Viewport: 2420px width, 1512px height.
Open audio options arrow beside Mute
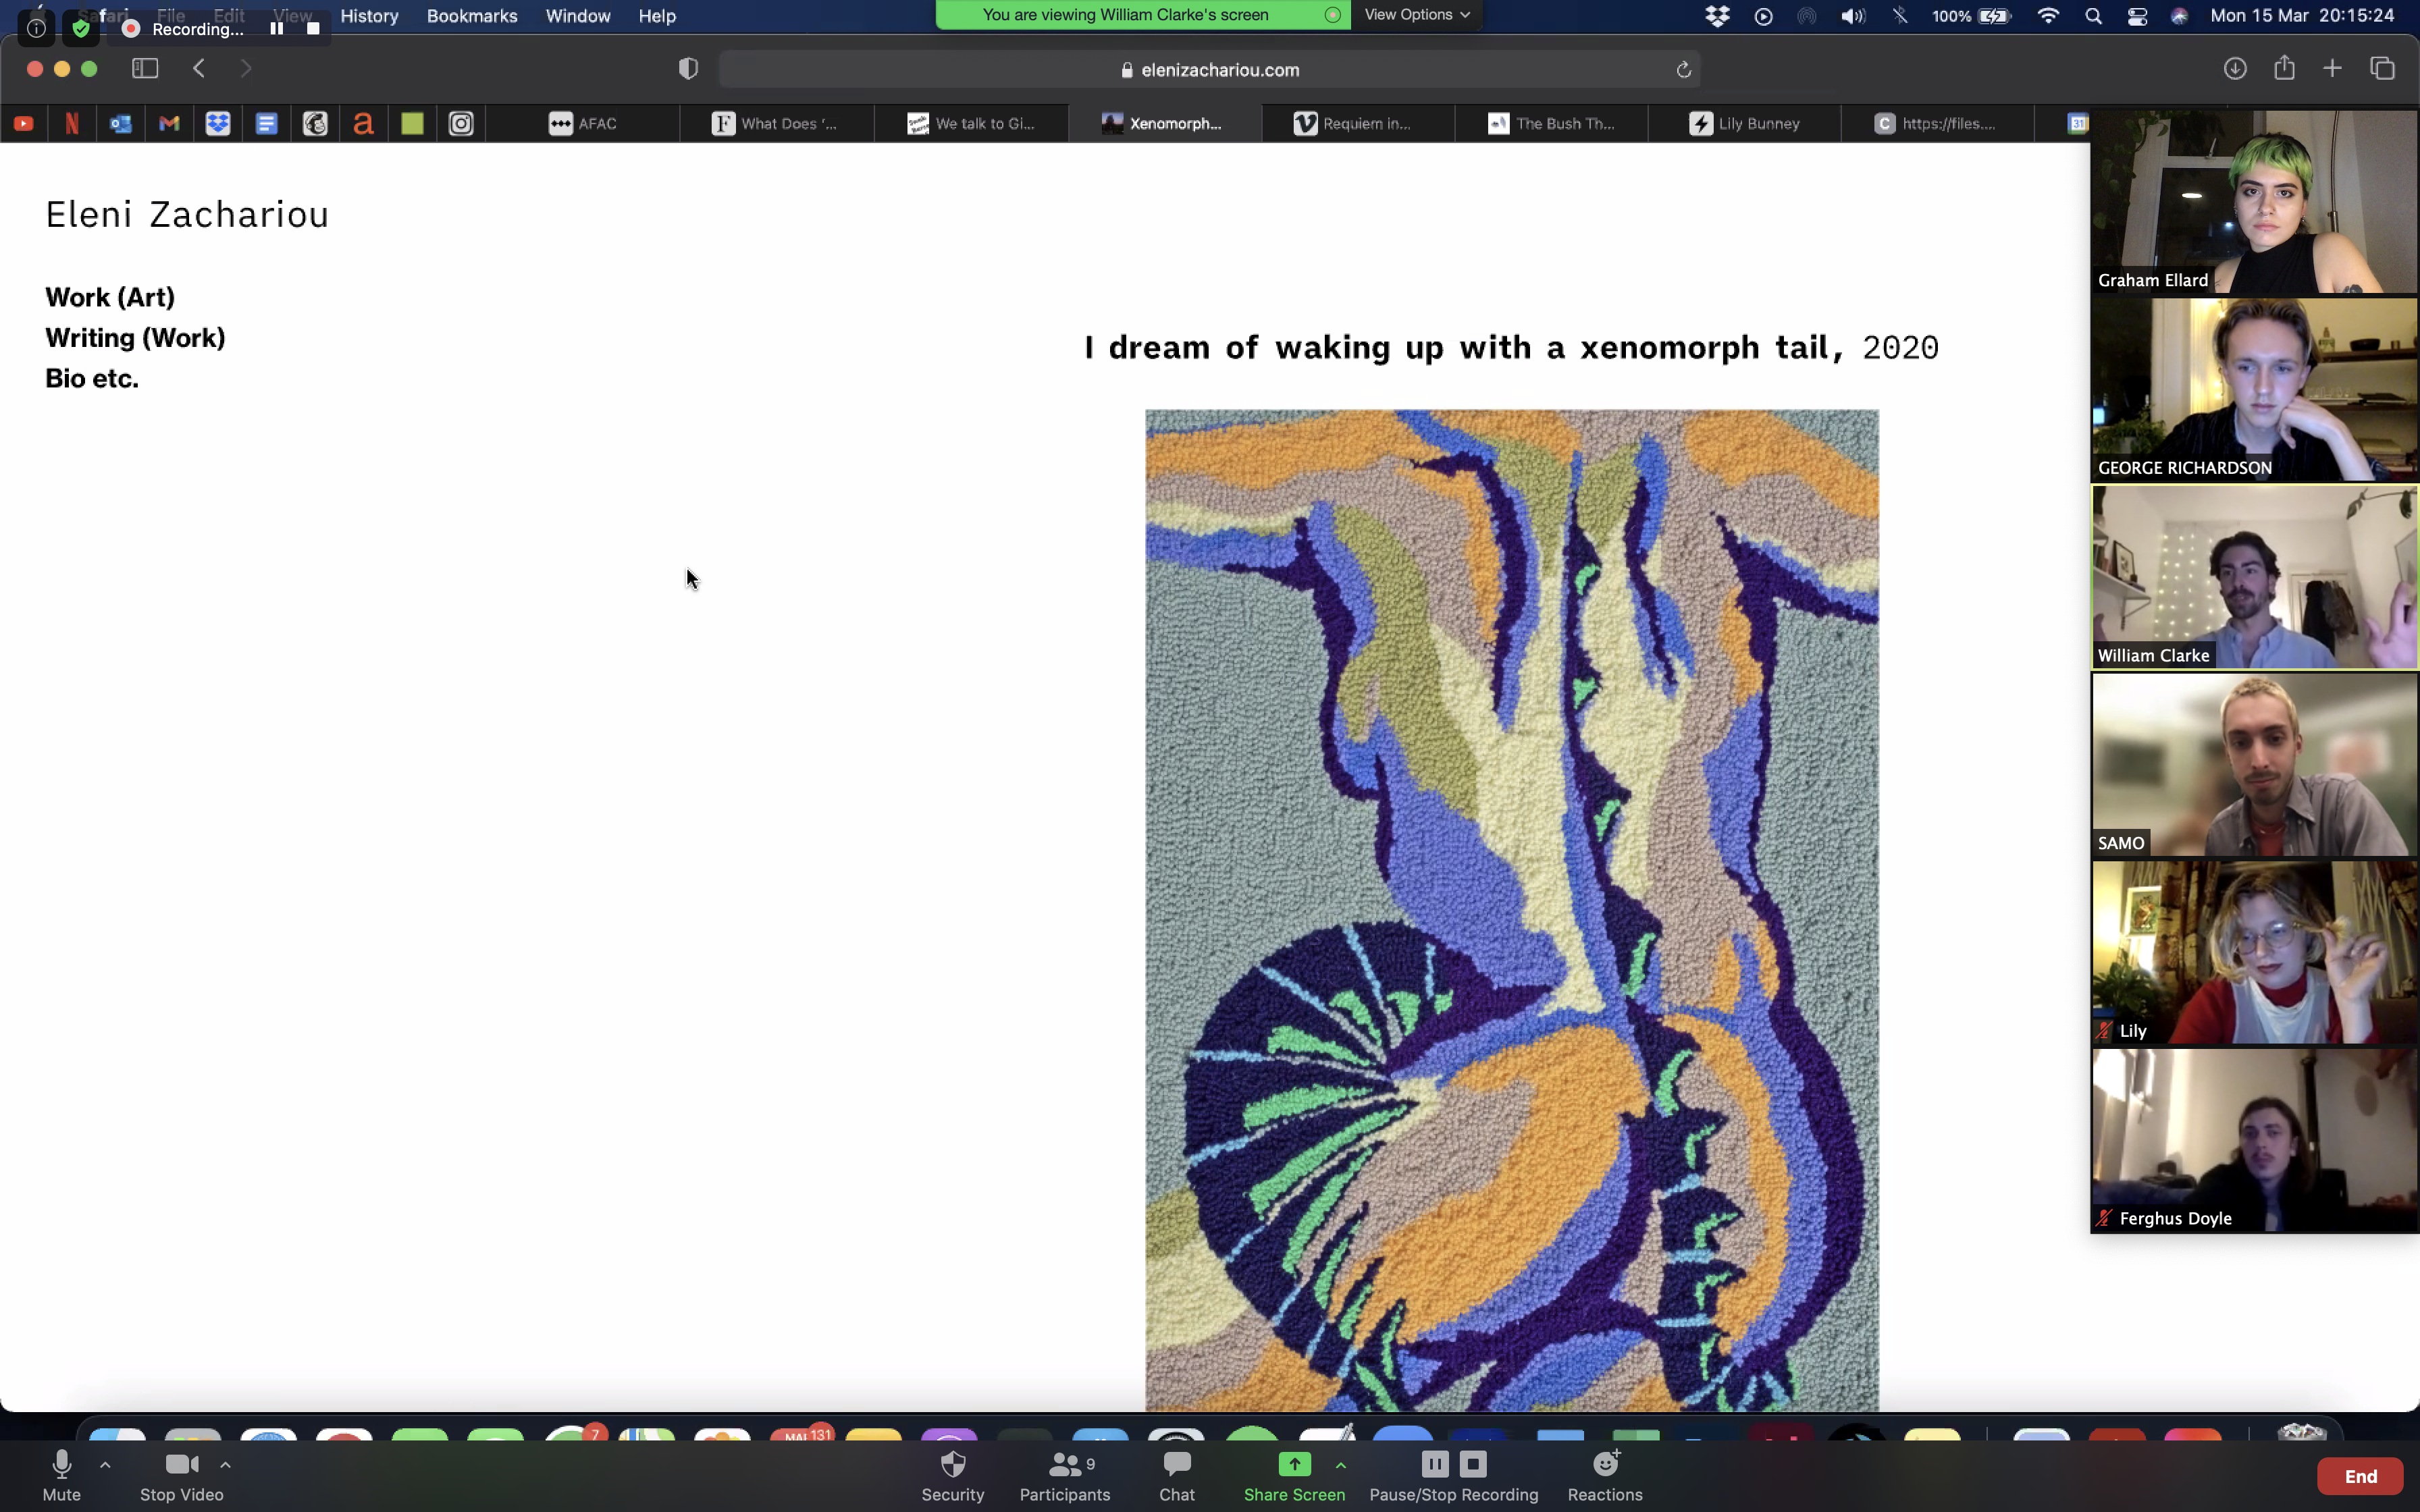[105, 1465]
